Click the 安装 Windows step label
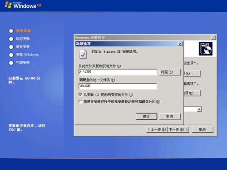This screenshot has height=170, width=227. (27, 55)
